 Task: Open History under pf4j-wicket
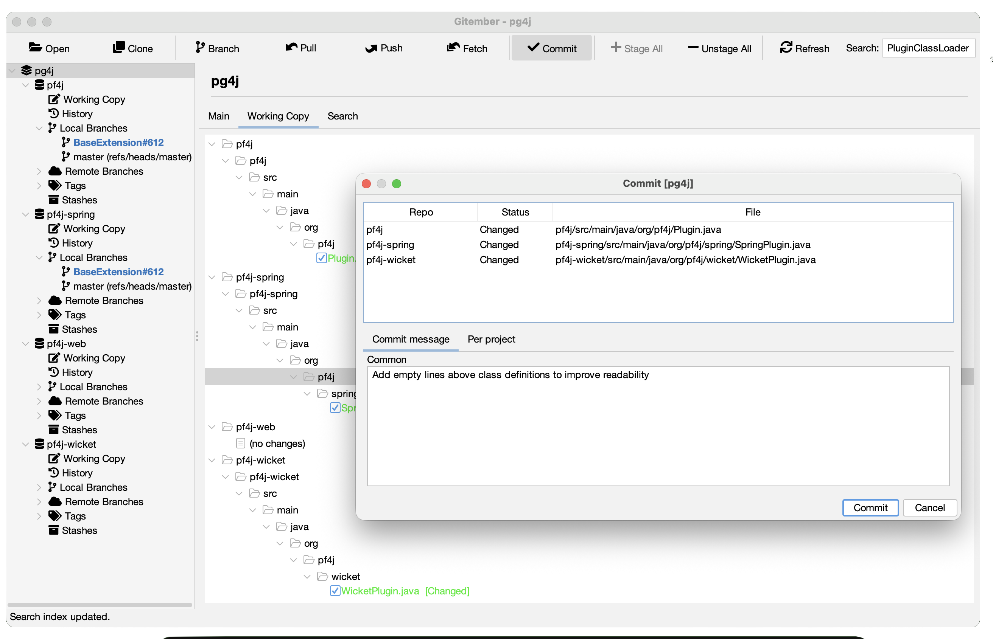[x=71, y=473]
